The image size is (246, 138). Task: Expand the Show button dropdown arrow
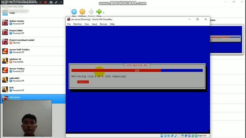pyautogui.click(x=104, y=13)
